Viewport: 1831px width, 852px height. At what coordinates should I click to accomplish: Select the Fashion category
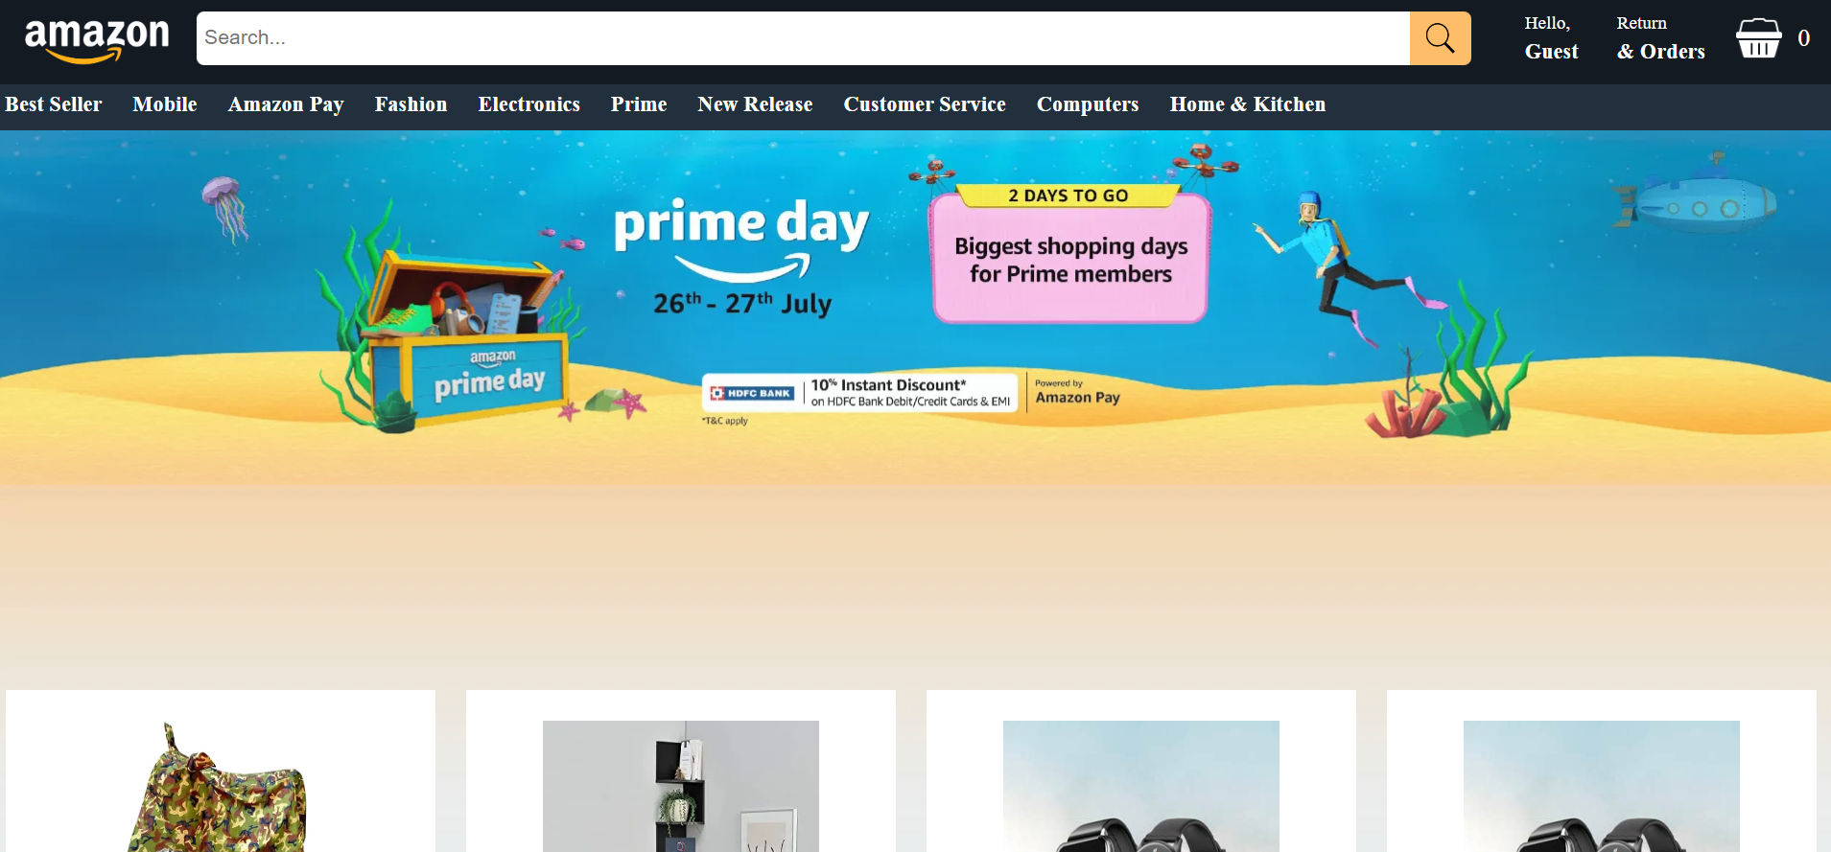pyautogui.click(x=411, y=104)
